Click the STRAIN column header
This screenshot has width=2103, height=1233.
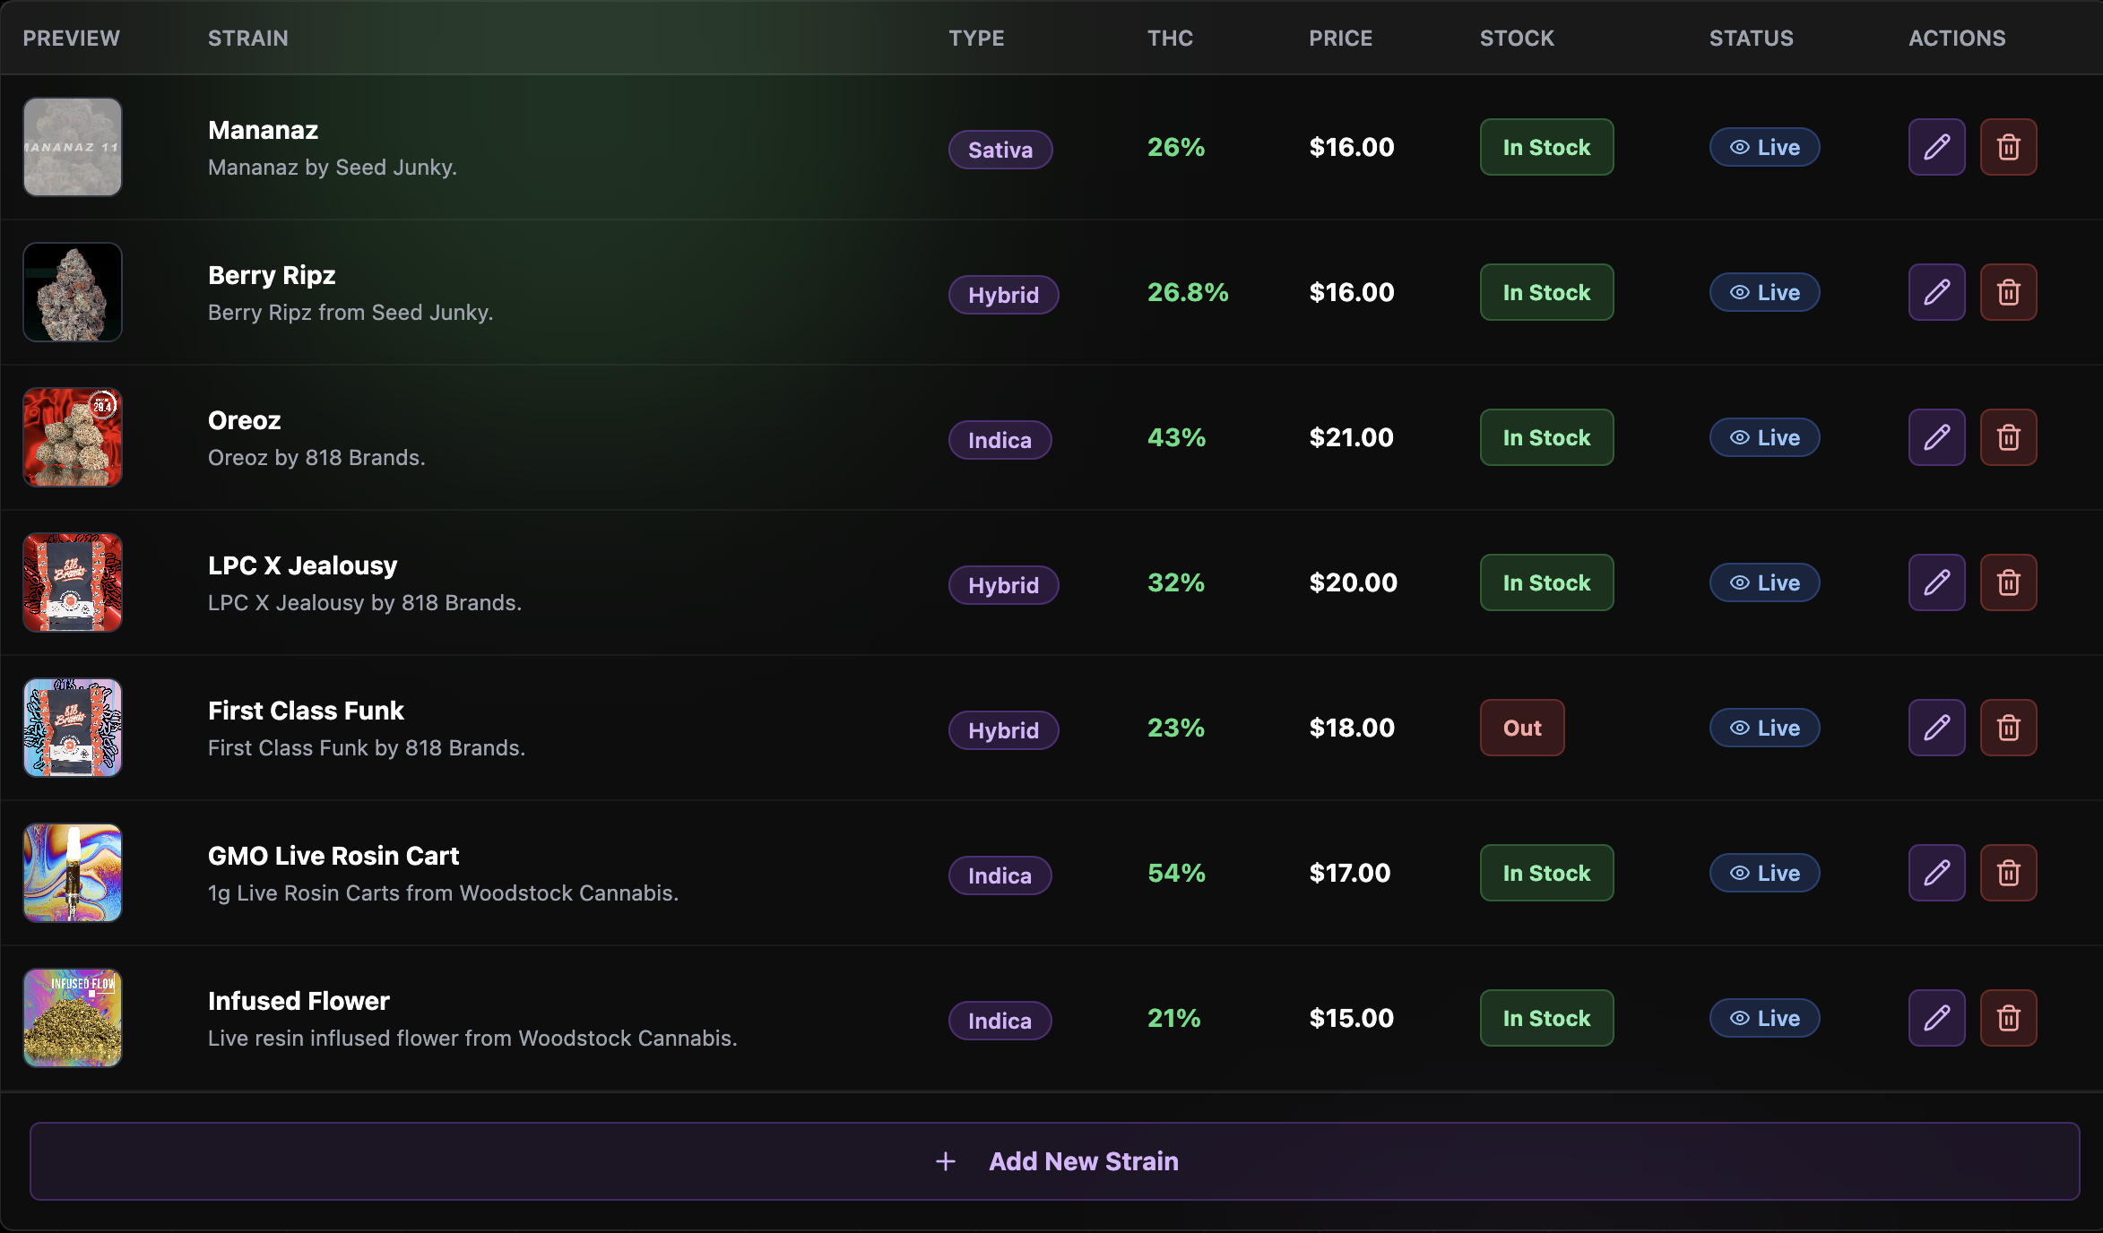pyautogui.click(x=248, y=39)
